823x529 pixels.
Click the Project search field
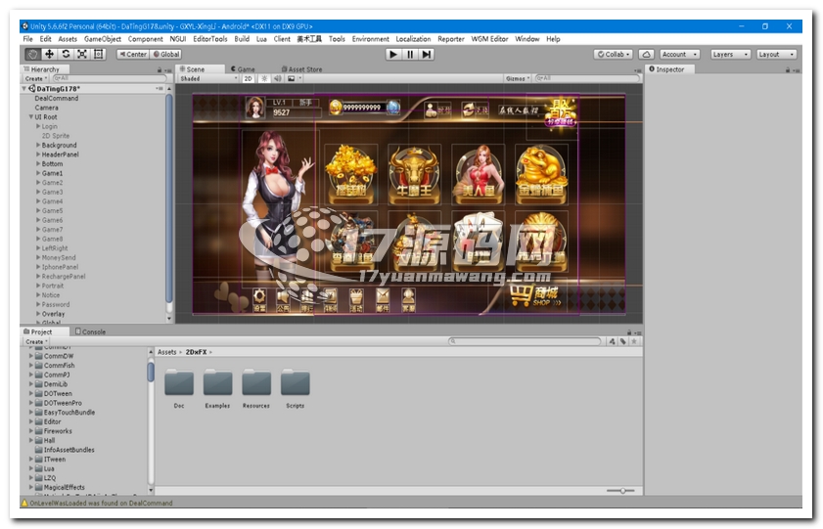click(525, 341)
